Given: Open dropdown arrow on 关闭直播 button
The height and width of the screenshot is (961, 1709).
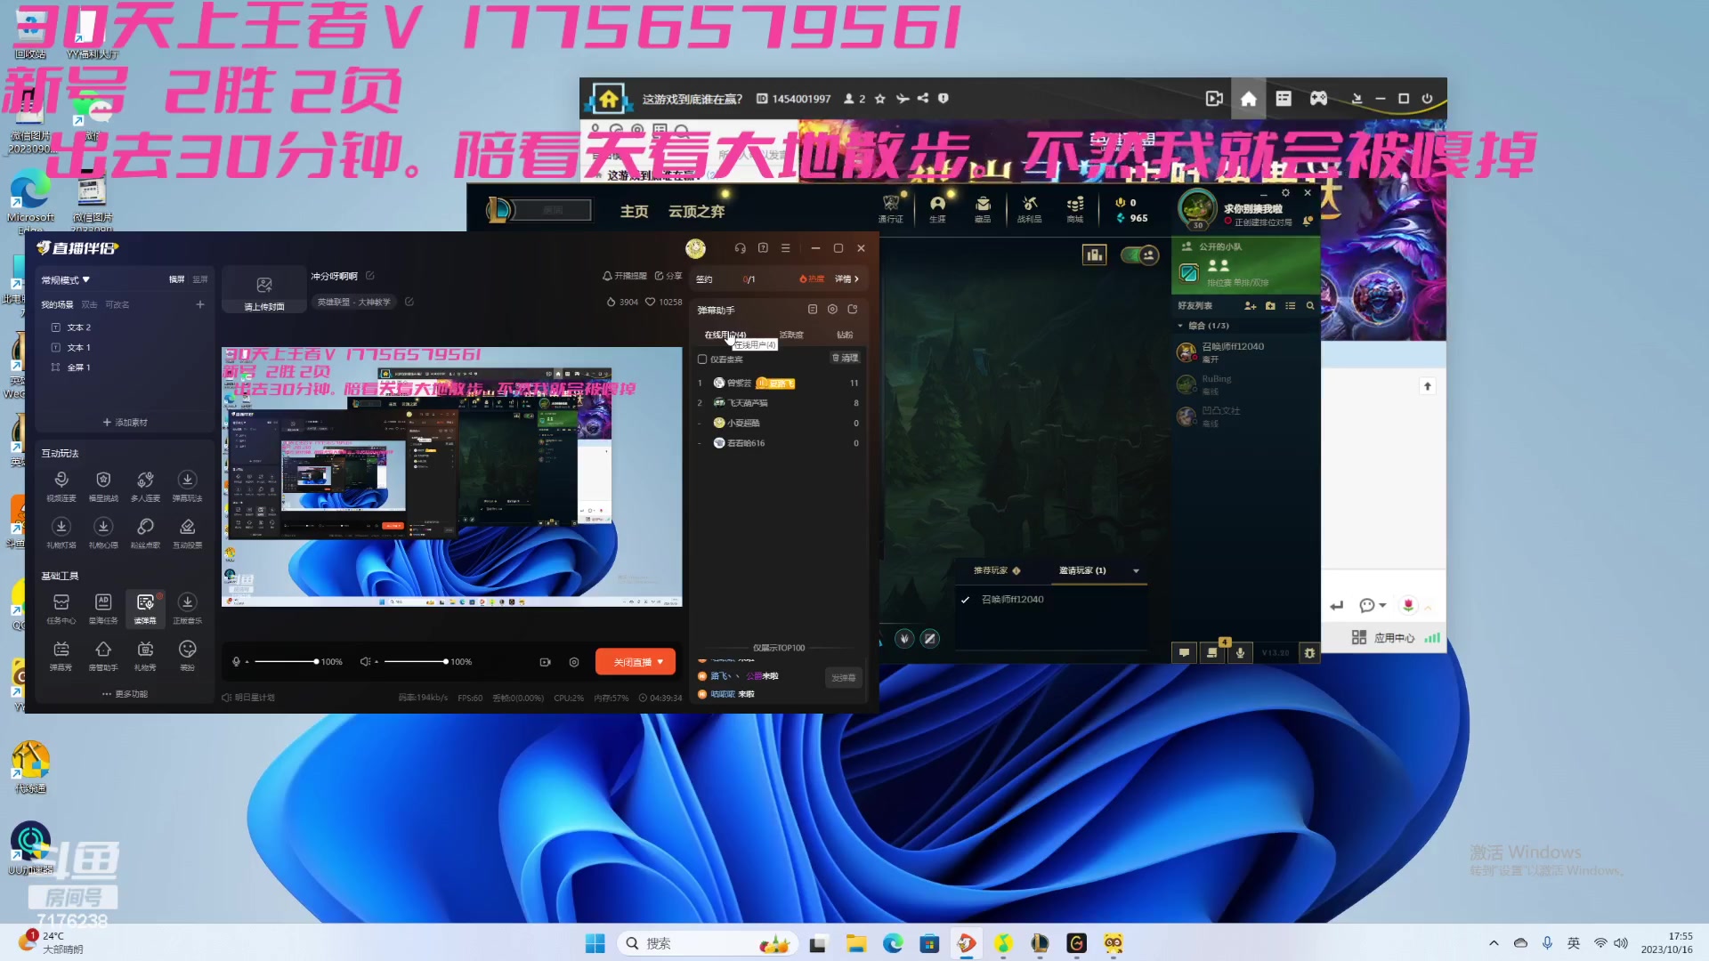Looking at the screenshot, I should tap(660, 662).
